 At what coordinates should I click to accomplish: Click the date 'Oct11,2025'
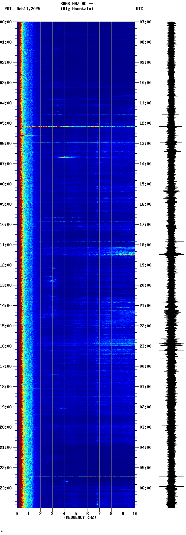click(x=28, y=9)
